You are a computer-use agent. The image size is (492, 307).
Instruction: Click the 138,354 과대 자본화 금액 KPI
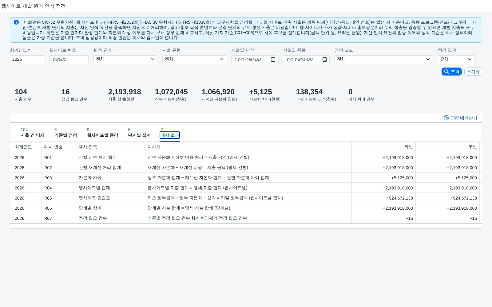click(x=316, y=95)
